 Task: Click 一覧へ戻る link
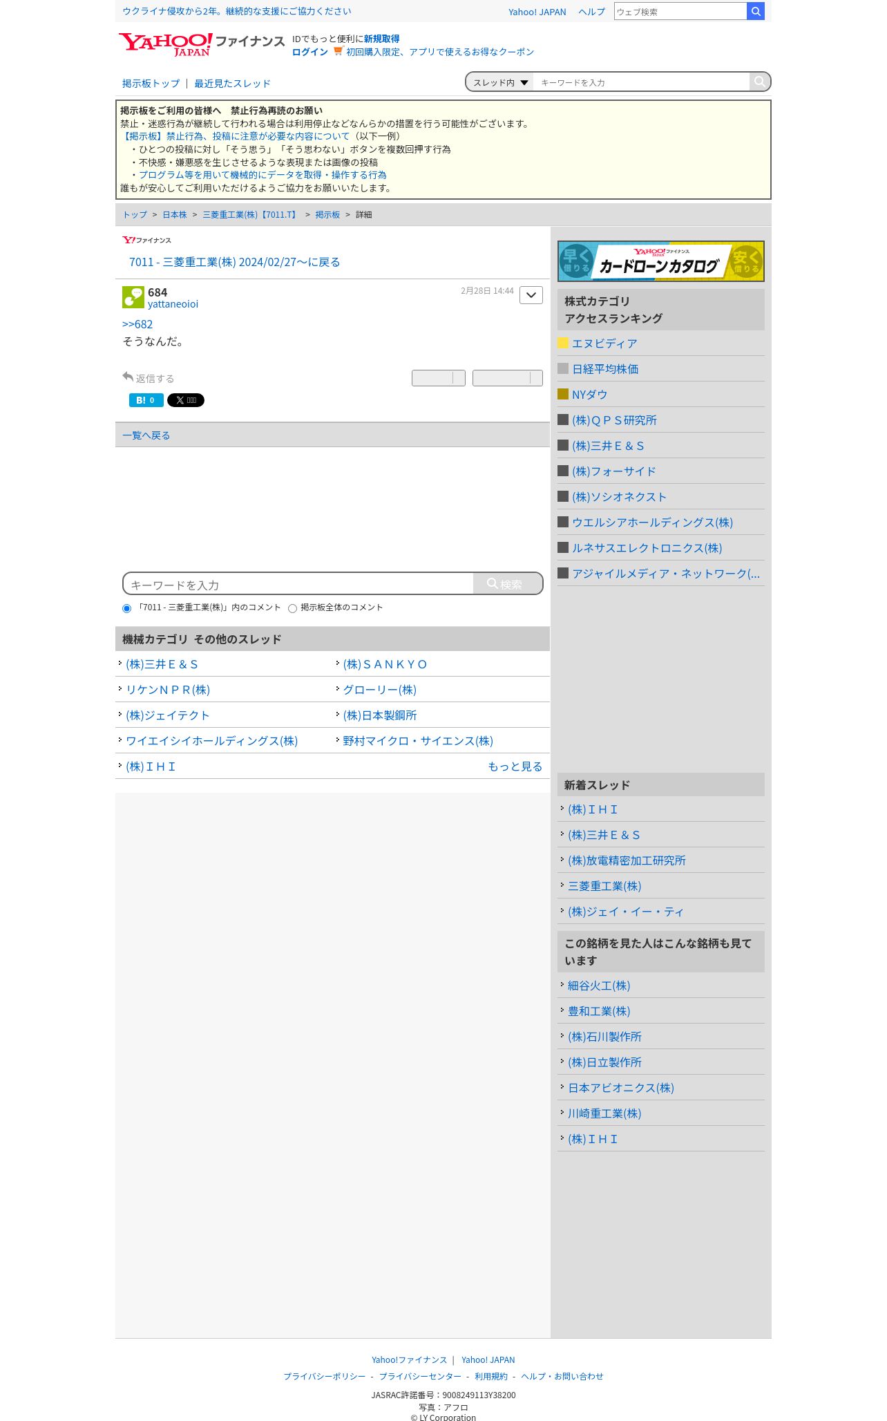tap(146, 435)
